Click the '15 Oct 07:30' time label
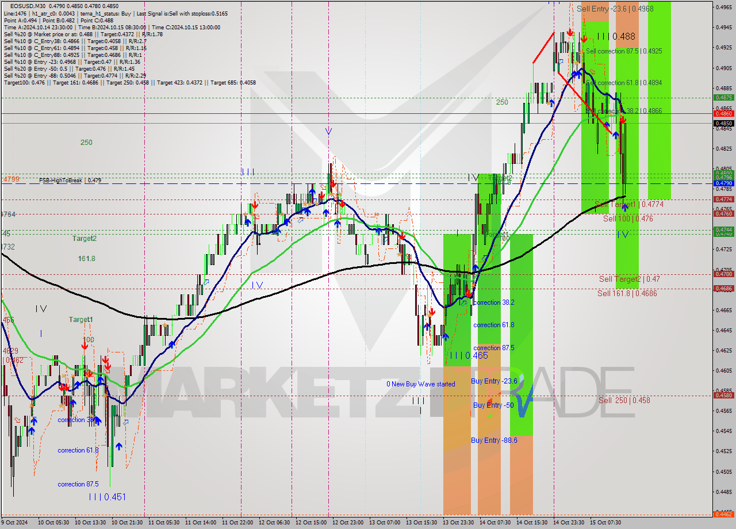The height and width of the screenshot is (529, 736). coord(605,523)
